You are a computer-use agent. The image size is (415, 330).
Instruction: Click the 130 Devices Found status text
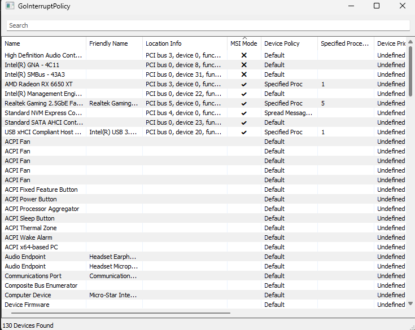[28, 325]
